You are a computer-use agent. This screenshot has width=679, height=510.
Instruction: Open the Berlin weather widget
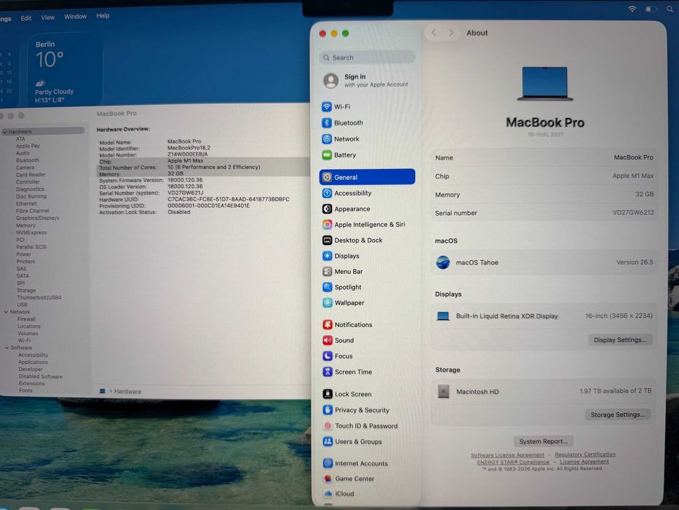click(65, 69)
